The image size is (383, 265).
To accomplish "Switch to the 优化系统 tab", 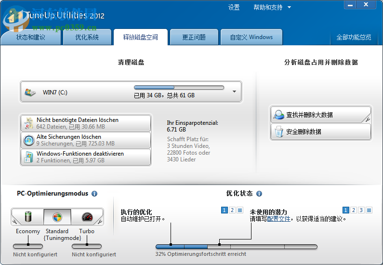I will (87, 37).
